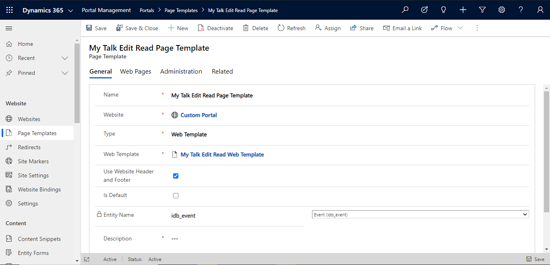
Task: Collapse the Recent section in the sidebar
Action: [64, 58]
